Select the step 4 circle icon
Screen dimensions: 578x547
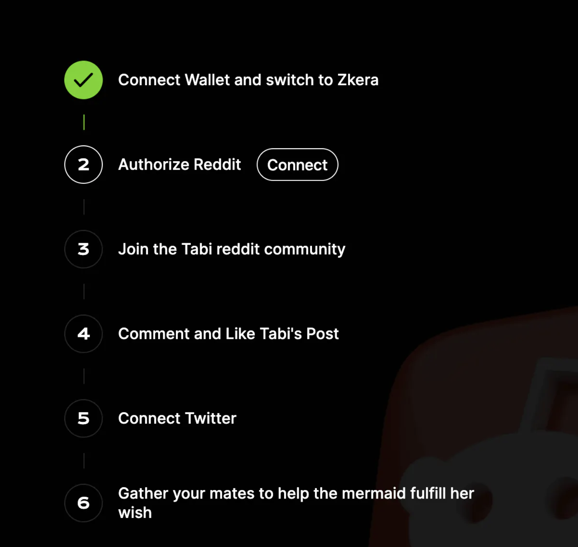coord(83,334)
